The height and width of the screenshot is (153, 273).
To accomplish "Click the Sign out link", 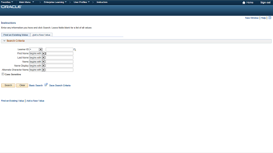I will click(x=265, y=3).
